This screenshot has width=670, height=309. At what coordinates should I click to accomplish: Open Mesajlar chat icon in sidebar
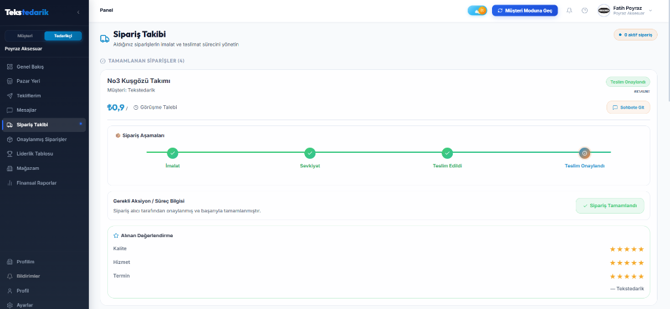(10, 110)
